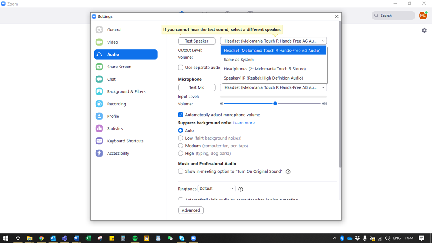Screen dimensions: 432x243
Task: Click the OneDrive cloud tray icon
Action: 350,238
